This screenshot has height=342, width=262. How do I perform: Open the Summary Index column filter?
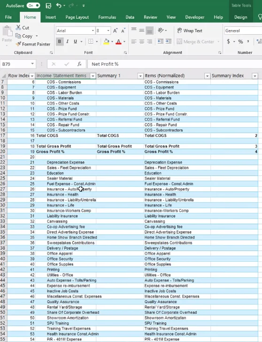pos(255,76)
